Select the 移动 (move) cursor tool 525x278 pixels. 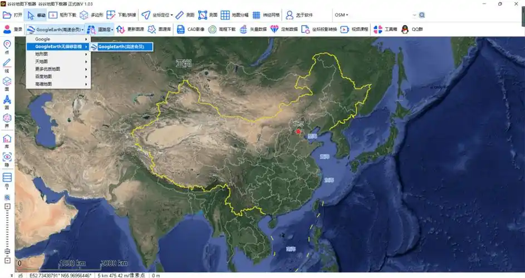coord(36,15)
